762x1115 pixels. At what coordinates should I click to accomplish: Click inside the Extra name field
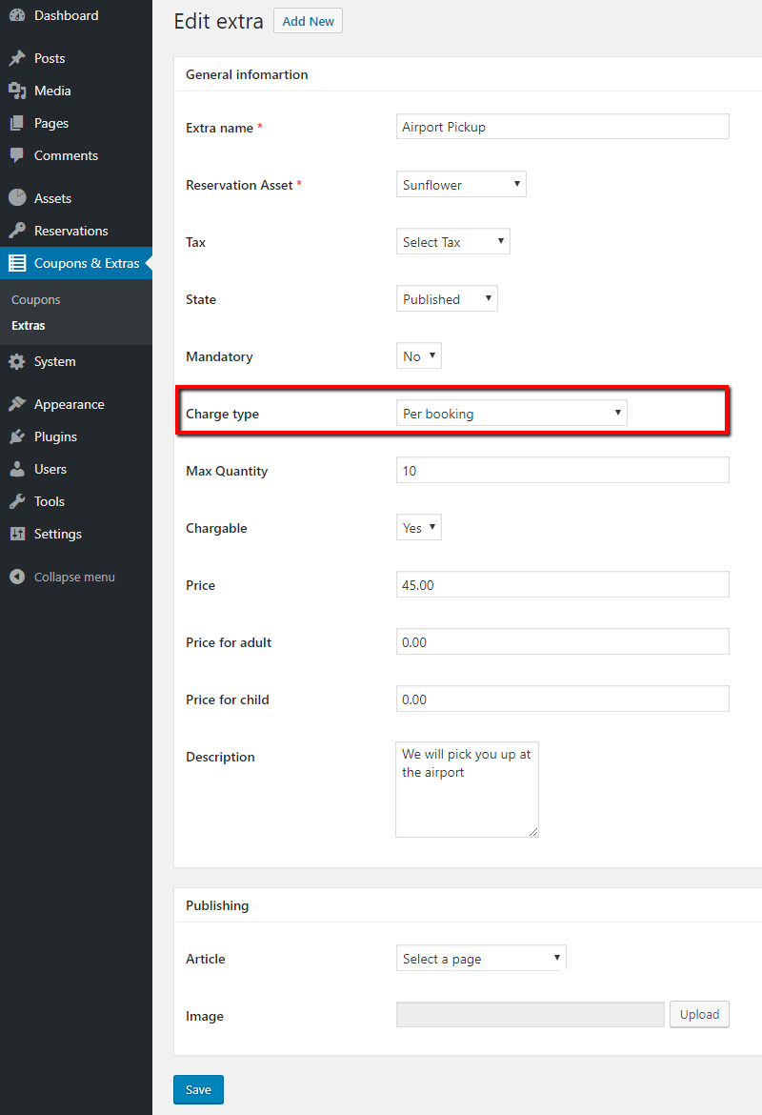[562, 126]
